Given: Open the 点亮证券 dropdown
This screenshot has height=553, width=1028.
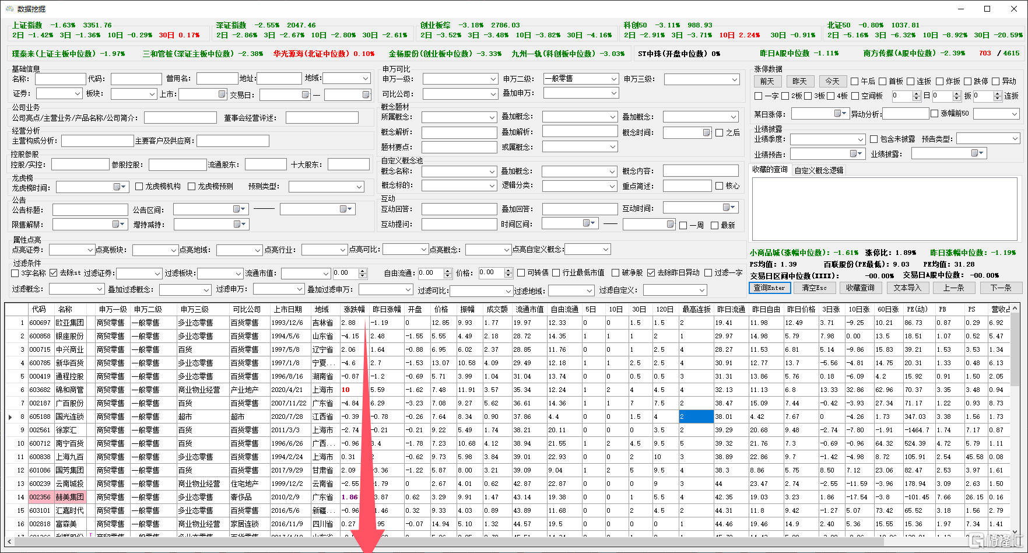Looking at the screenshot, I should pos(90,250).
